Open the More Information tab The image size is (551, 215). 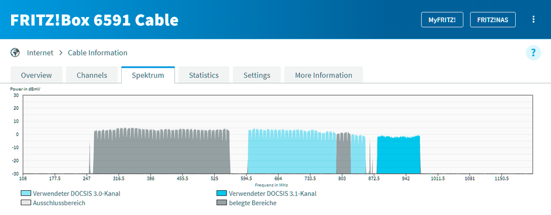(x=323, y=75)
